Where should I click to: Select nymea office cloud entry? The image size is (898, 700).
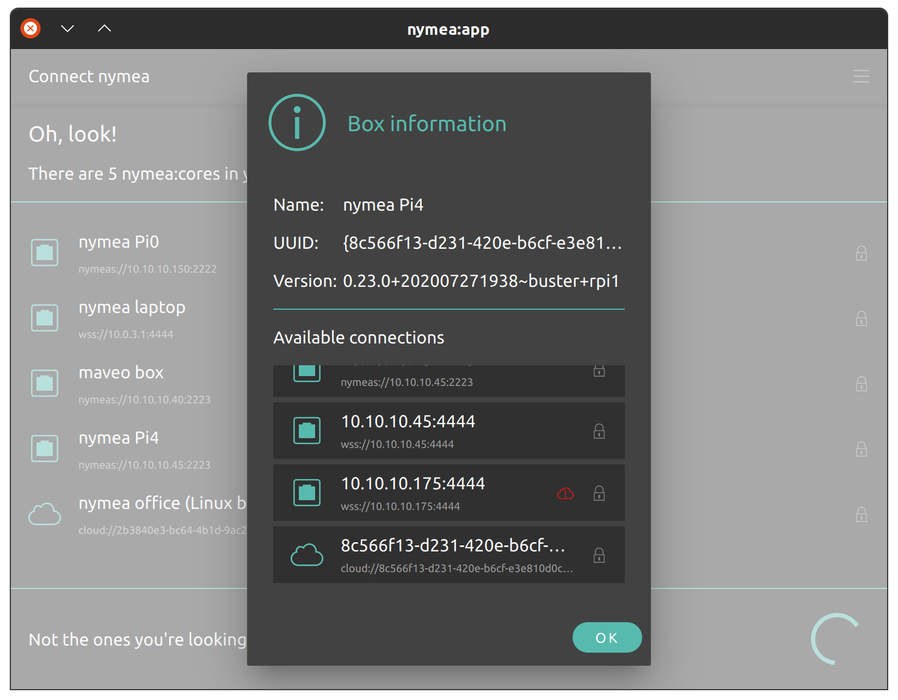point(129,514)
